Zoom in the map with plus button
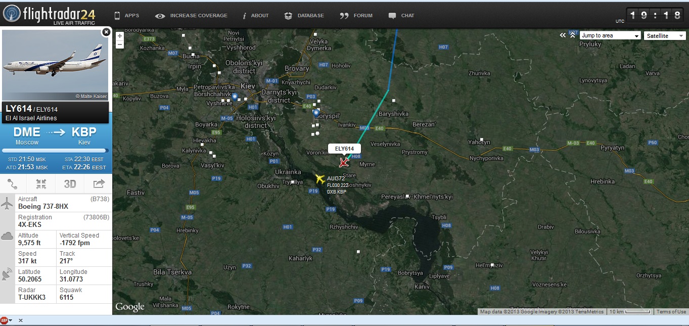Viewport: 689px width, 326px height. 120,36
